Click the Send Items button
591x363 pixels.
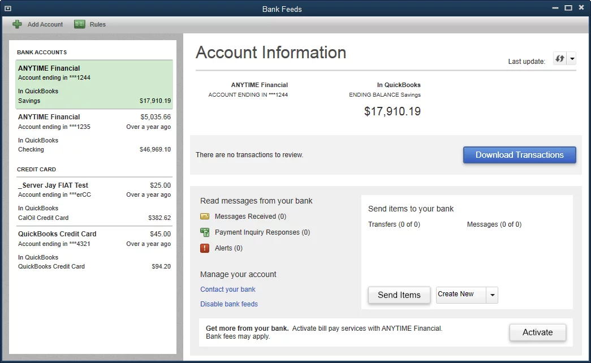[x=399, y=295]
